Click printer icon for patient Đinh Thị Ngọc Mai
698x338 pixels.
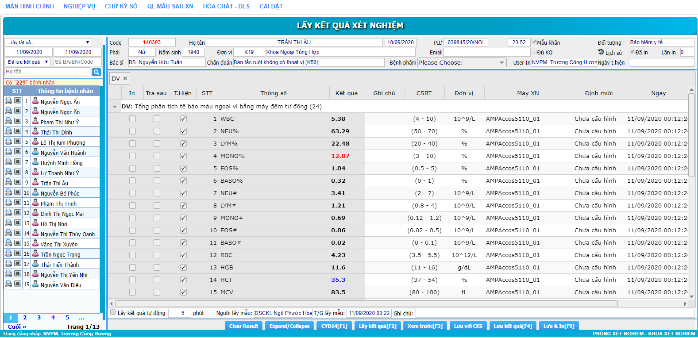(x=8, y=213)
